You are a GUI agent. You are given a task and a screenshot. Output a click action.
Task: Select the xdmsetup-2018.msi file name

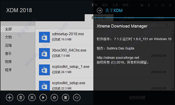click(68, 34)
